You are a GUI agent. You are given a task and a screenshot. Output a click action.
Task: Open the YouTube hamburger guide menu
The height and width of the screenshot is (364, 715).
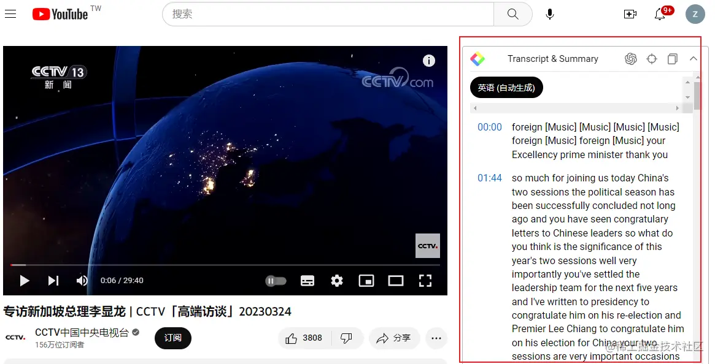click(x=10, y=14)
